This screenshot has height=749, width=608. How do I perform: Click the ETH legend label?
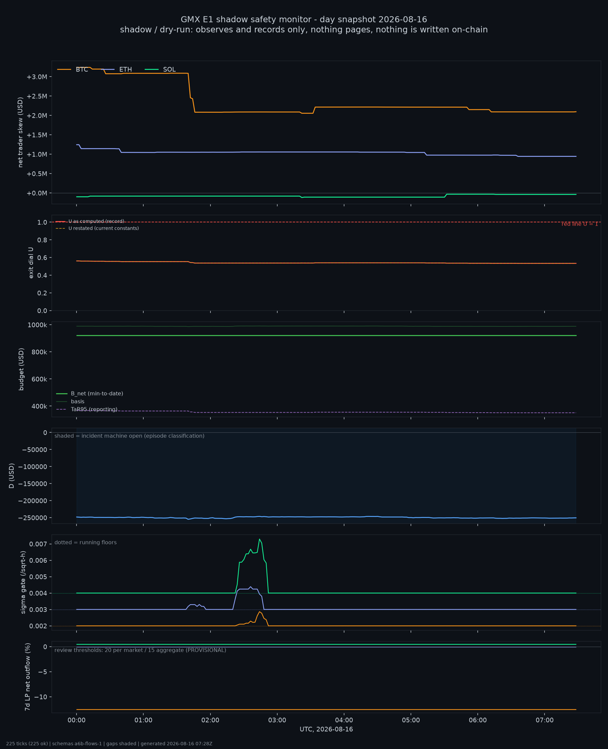coord(125,70)
